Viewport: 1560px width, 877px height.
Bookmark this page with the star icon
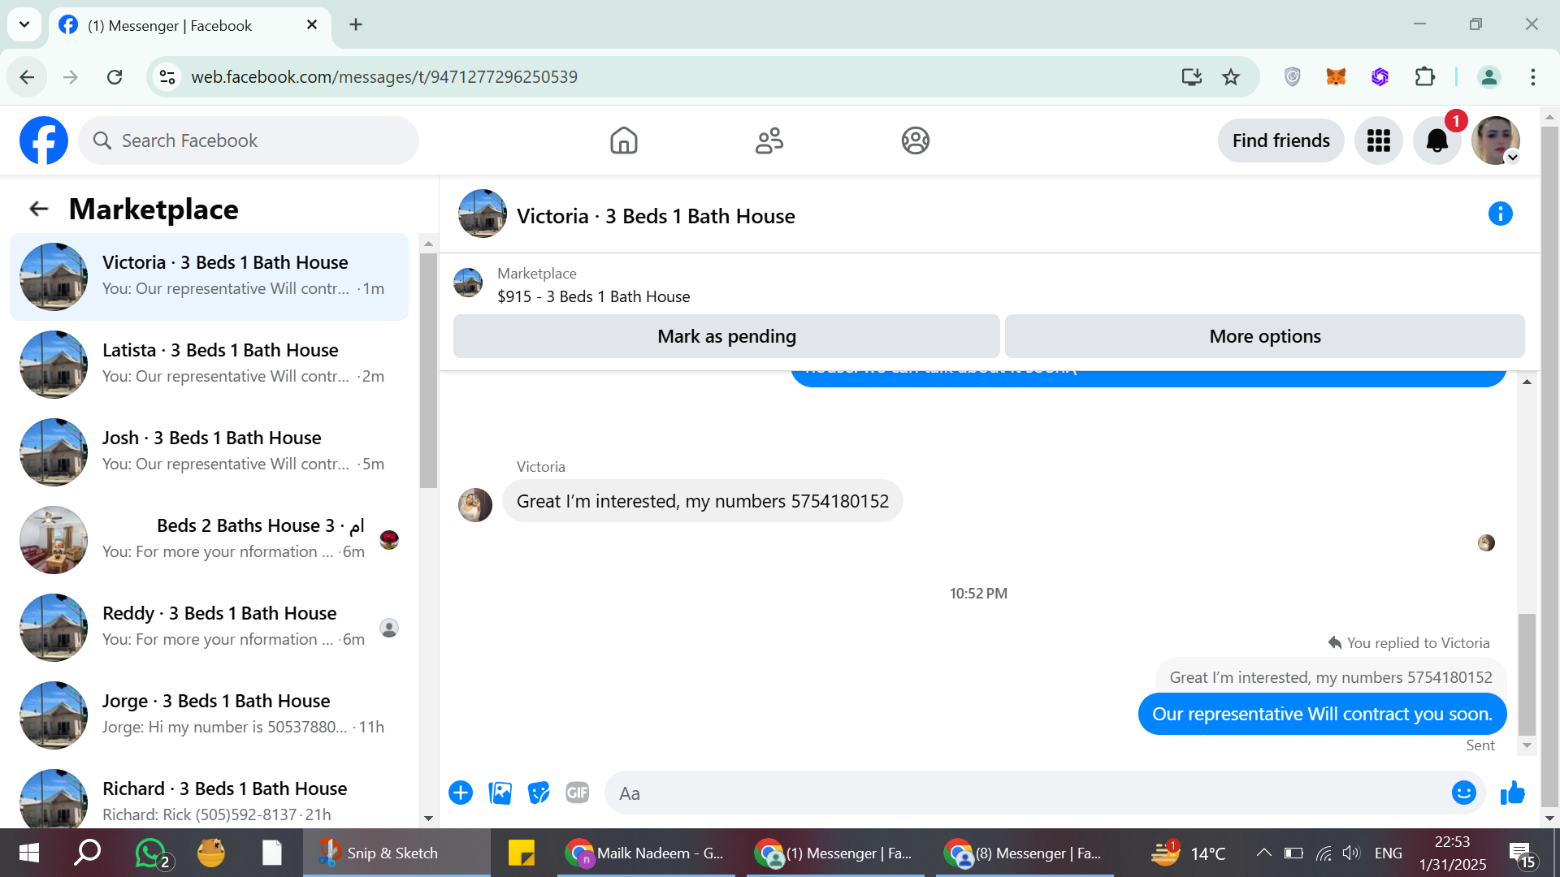(1231, 77)
